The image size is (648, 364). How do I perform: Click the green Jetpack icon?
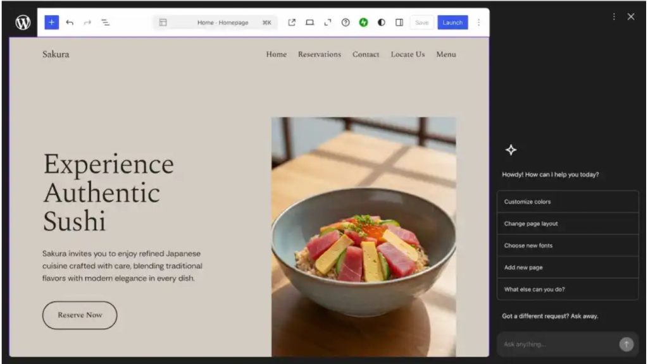coord(363,22)
